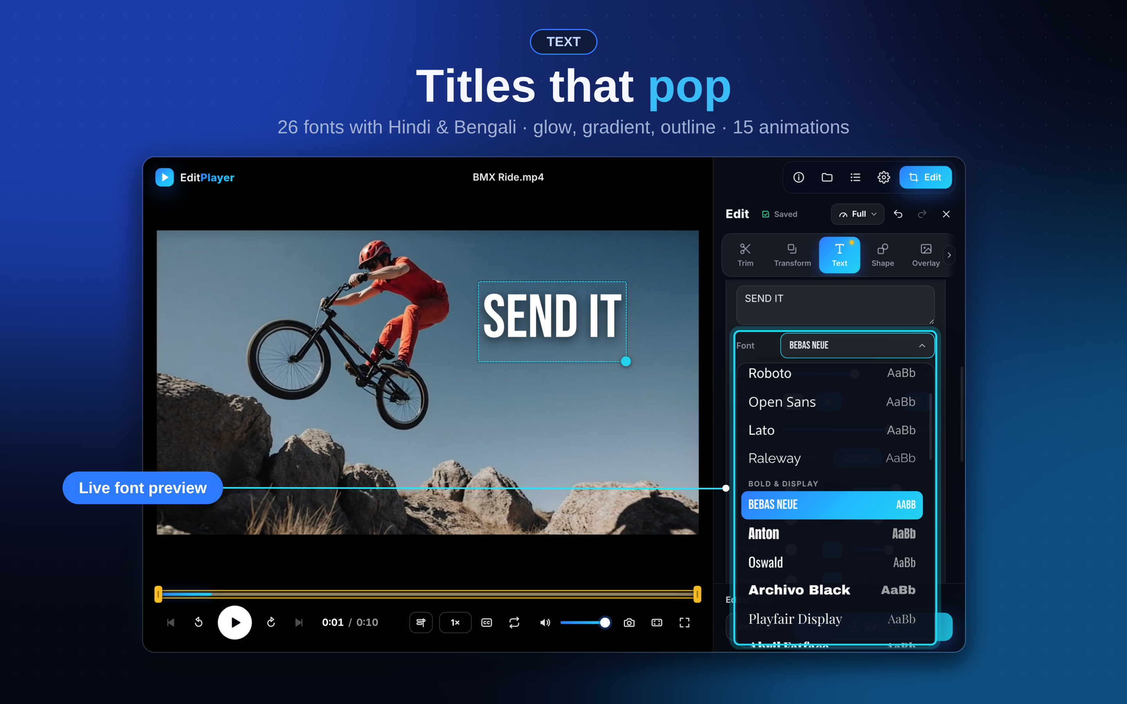1127x704 pixels.
Task: Show more edit tabs with chevron
Action: point(949,255)
